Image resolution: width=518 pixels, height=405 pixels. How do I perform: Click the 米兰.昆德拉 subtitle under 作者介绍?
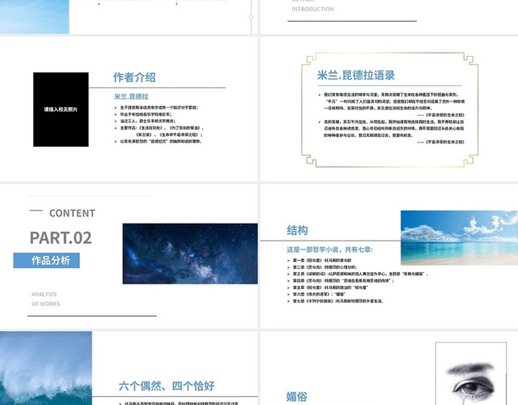click(x=131, y=96)
